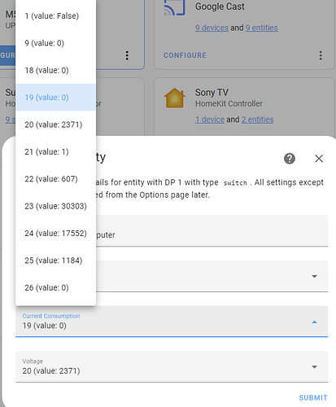This screenshot has width=336, height=407.
Task: Open Sony TV '2 entities' link
Action: pyautogui.click(x=258, y=120)
